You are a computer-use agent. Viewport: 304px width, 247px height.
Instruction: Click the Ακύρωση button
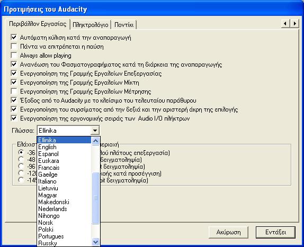[228, 232]
